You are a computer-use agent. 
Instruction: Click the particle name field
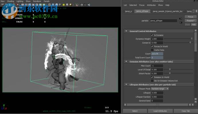tap(163, 21)
